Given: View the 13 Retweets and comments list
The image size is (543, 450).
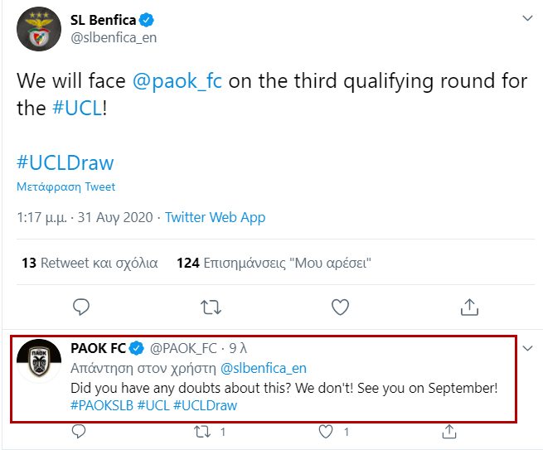Looking at the screenshot, I should (90, 264).
